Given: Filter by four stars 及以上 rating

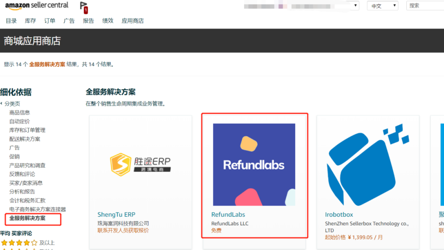Looking at the screenshot, I should click(x=28, y=243).
